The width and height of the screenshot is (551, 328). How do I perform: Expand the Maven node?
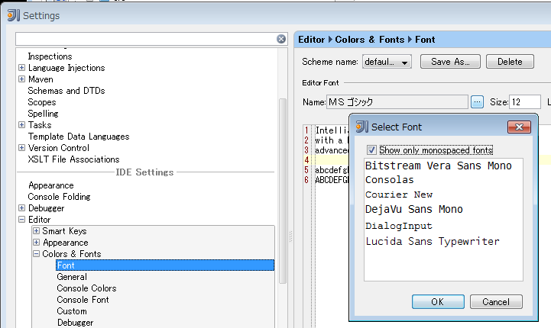(x=22, y=79)
